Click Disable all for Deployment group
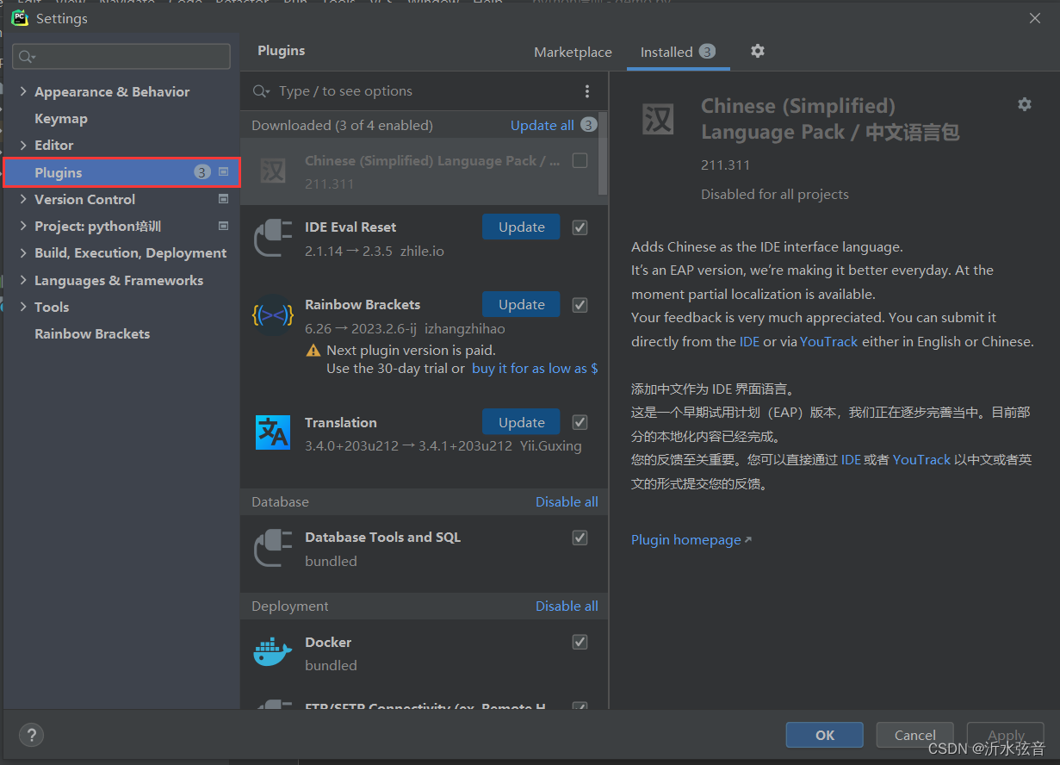Viewport: 1060px width, 765px height. [x=567, y=606]
